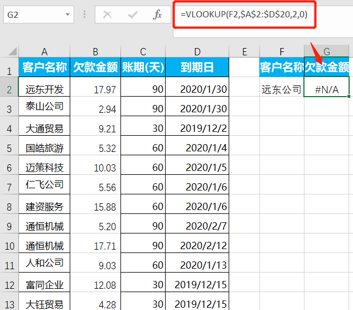Select amount cell 9.03
The height and width of the screenshot is (310, 353).
click(x=95, y=263)
